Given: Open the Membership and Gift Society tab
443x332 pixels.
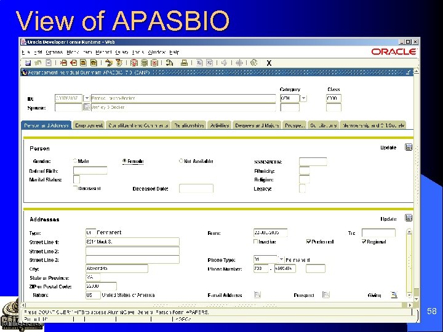Looking at the screenshot, I should tap(373, 125).
